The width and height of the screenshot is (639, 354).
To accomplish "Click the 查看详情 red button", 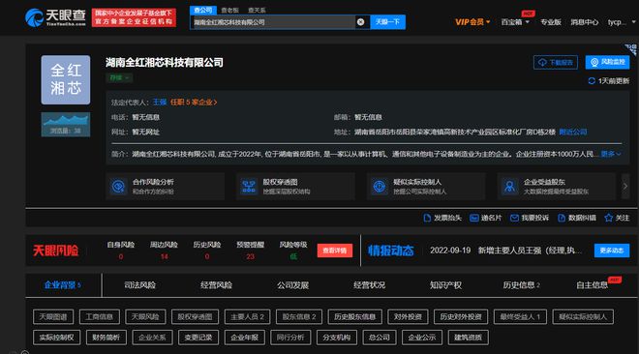I will tap(335, 251).
